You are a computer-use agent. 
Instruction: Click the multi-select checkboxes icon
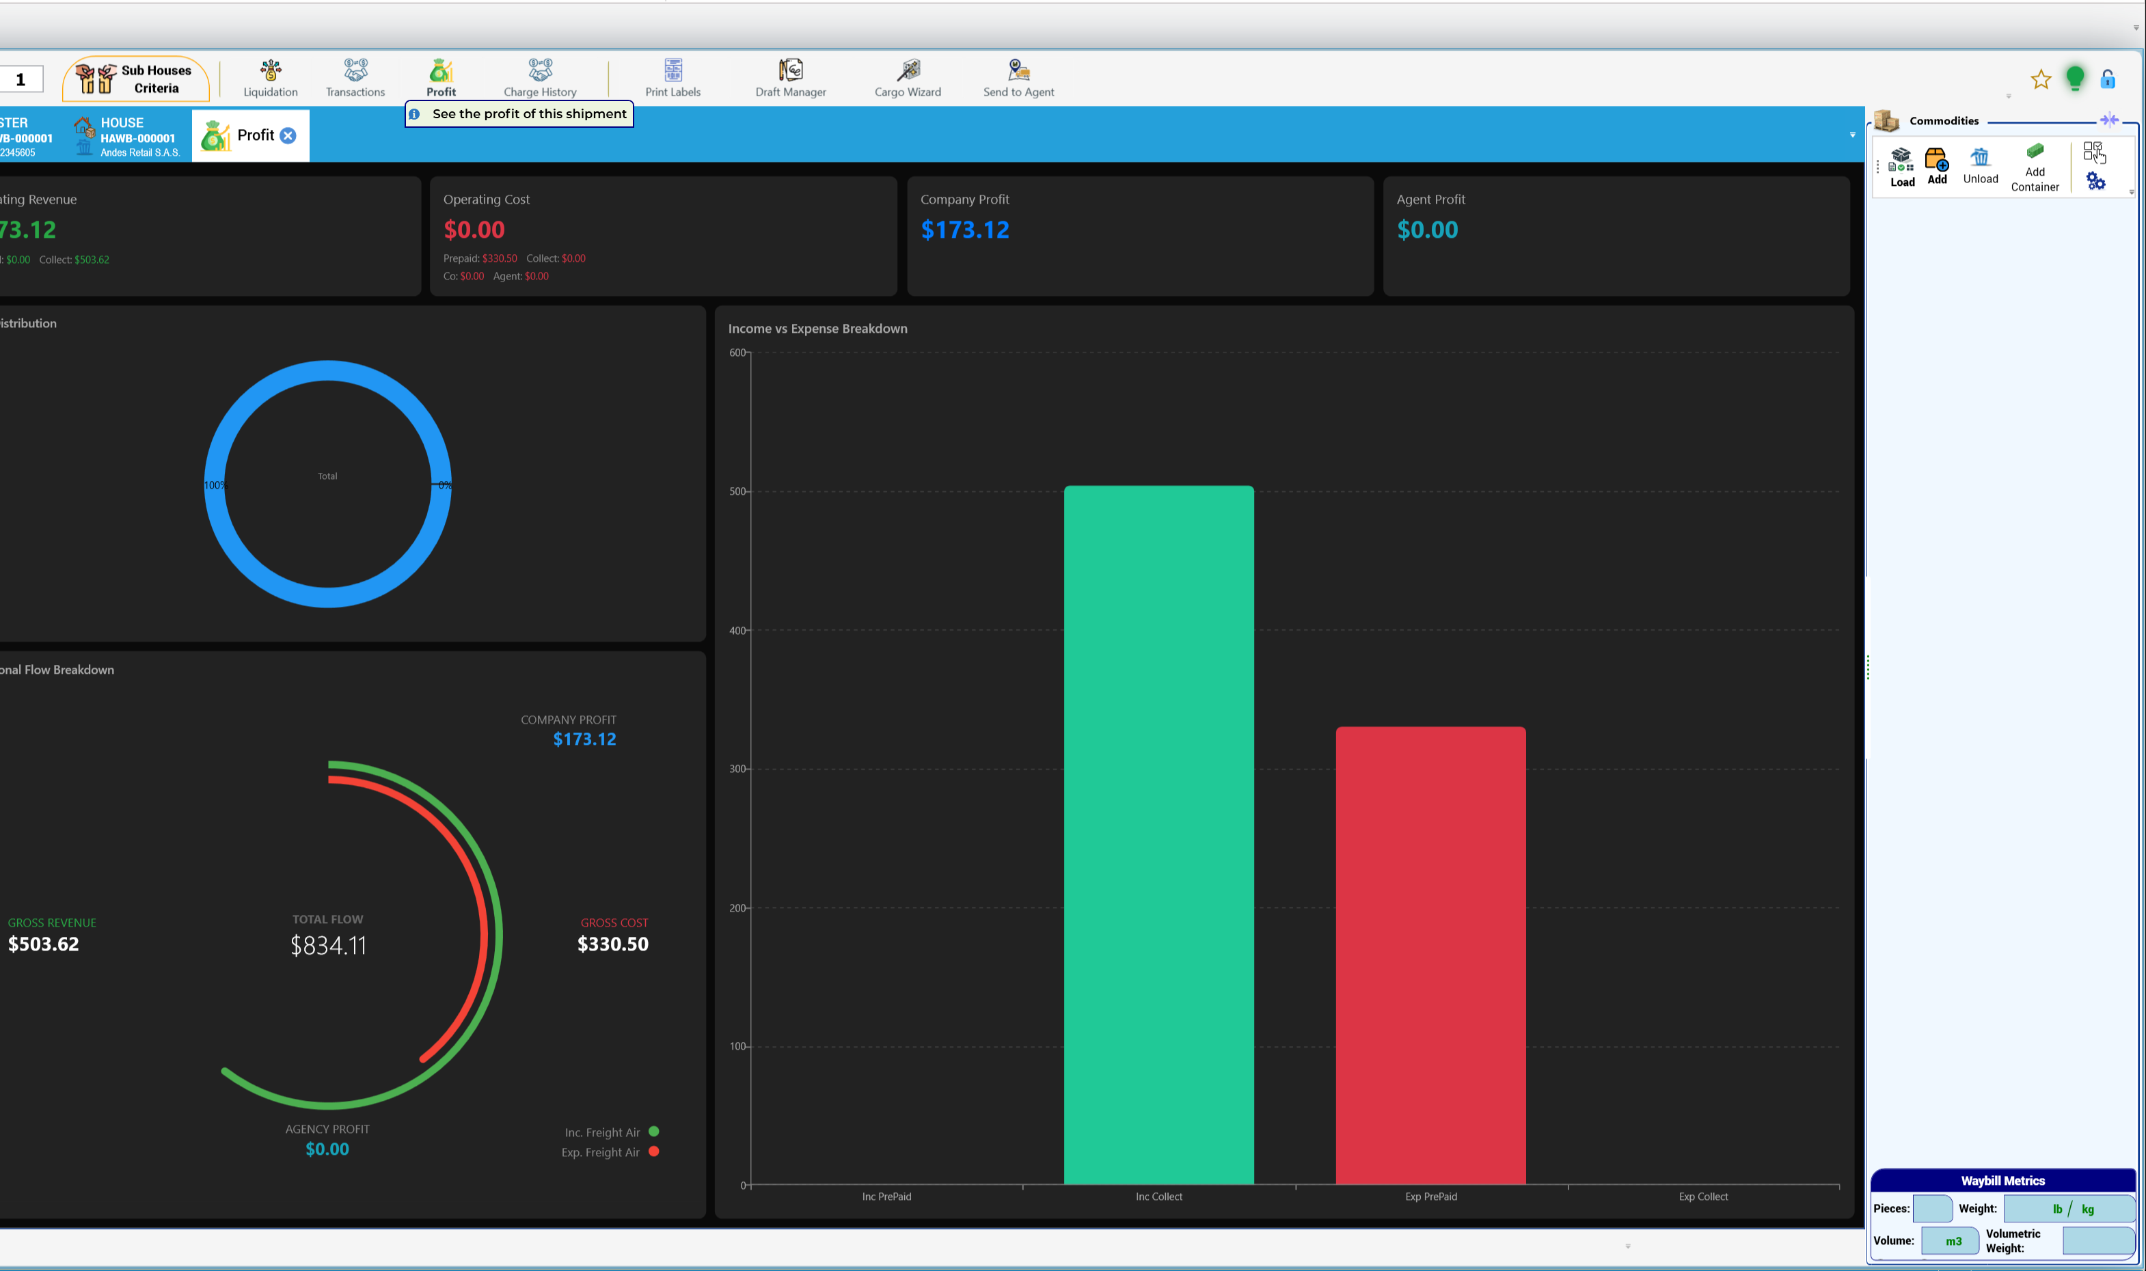click(2094, 152)
